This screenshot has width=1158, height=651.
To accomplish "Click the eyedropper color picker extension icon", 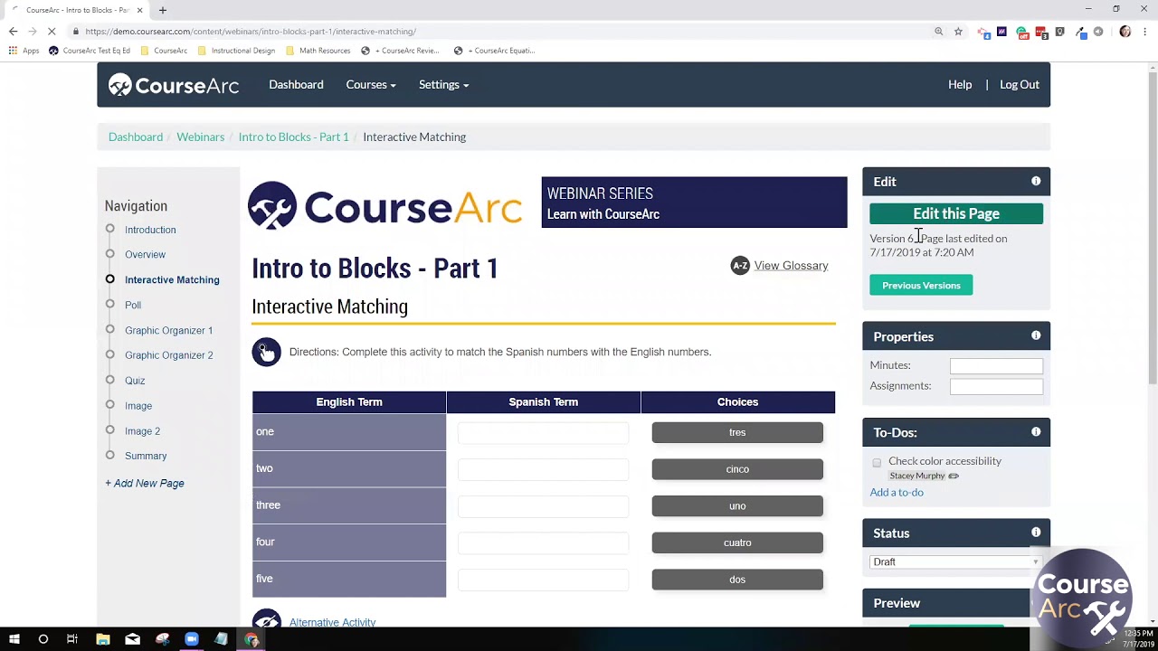I will 1081,32.
